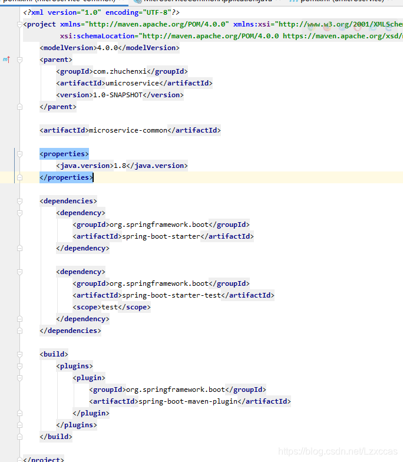Click the spring-boot-maven-plugin artifactId line
403x462 pixels.
click(190, 401)
